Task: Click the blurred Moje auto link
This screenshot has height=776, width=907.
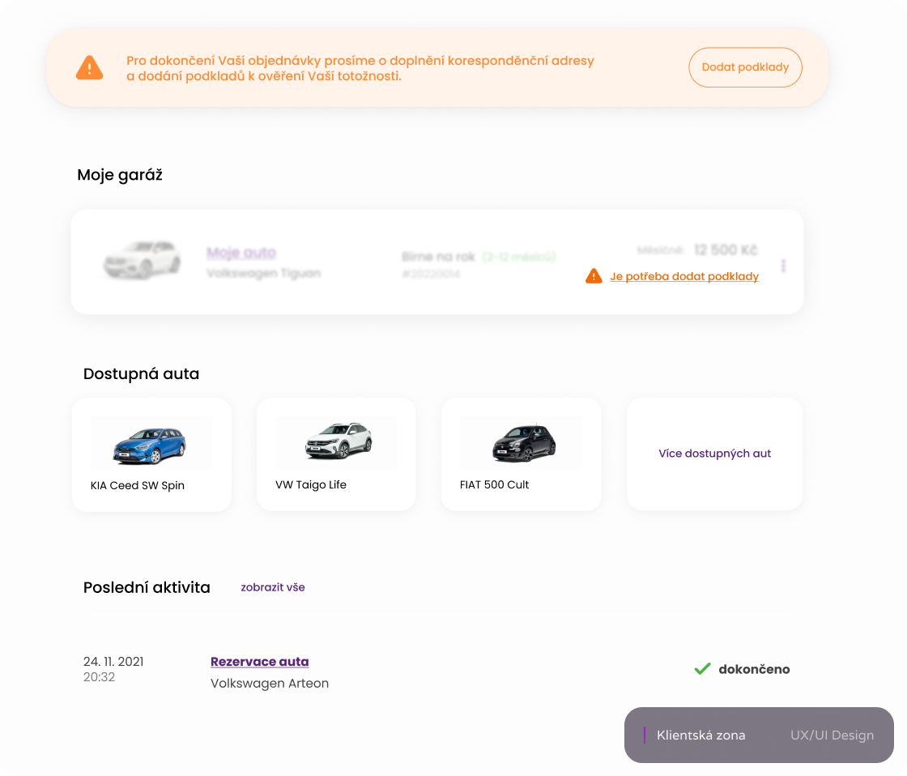Action: tap(241, 253)
